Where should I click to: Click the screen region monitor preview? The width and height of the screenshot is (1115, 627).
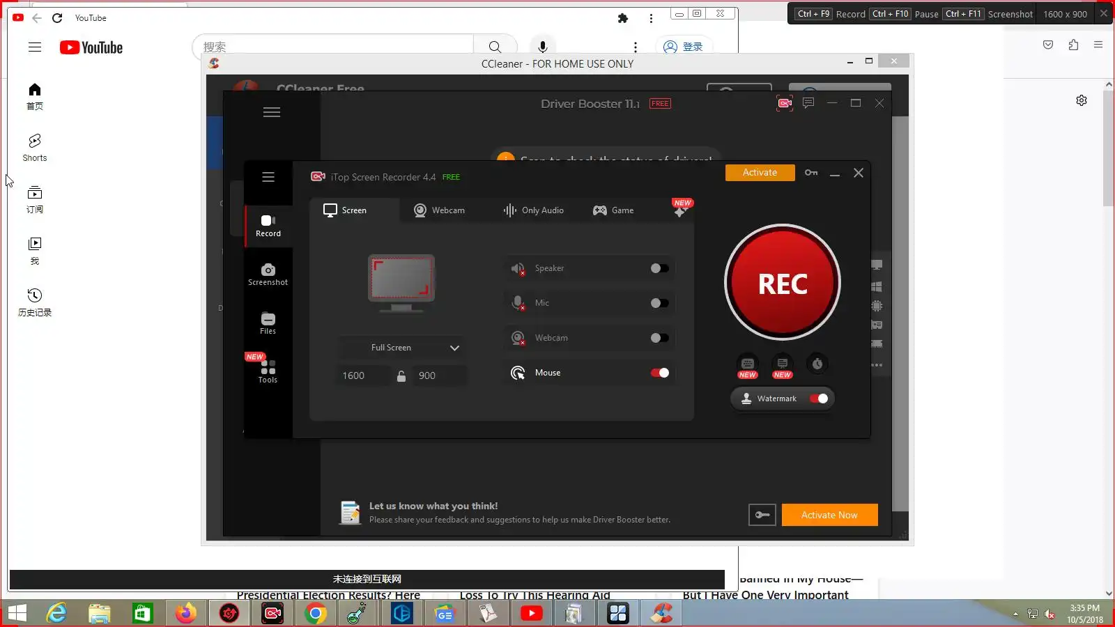click(x=401, y=282)
